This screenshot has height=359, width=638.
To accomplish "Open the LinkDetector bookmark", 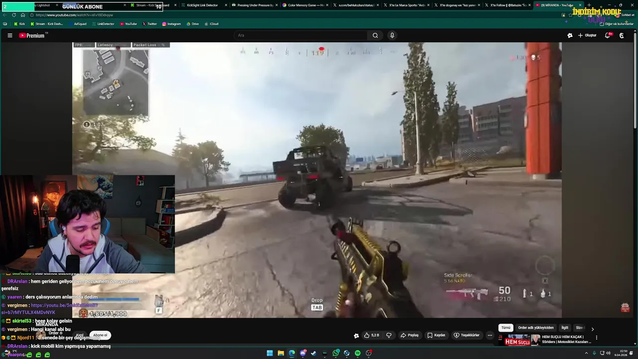I will click(x=103, y=24).
